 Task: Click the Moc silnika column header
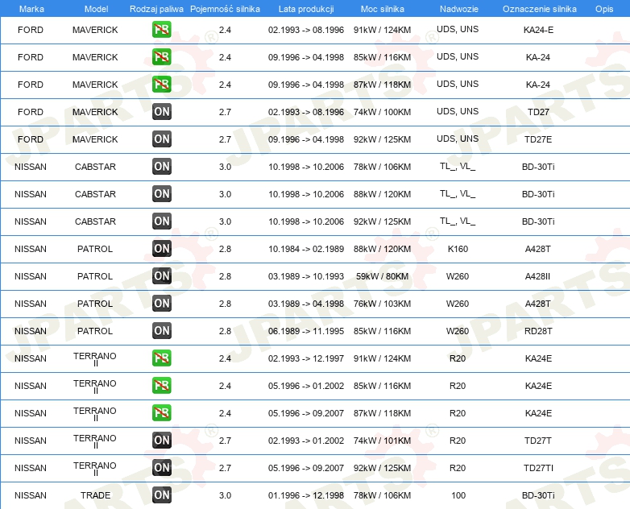(x=383, y=9)
